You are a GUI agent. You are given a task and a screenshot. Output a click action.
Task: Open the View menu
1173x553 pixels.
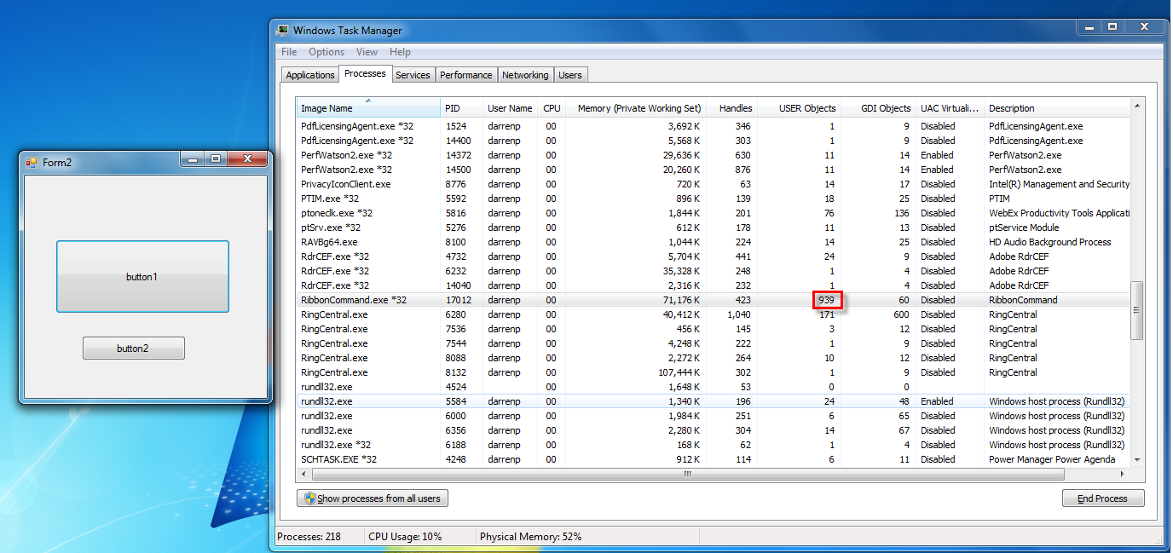pos(367,52)
